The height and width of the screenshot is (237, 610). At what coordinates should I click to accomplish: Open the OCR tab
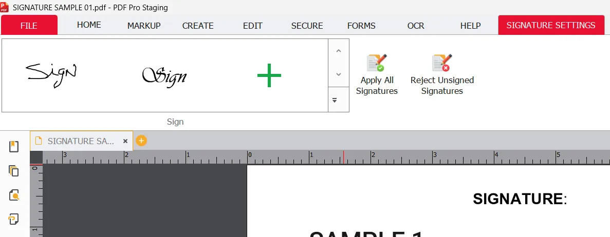416,26
